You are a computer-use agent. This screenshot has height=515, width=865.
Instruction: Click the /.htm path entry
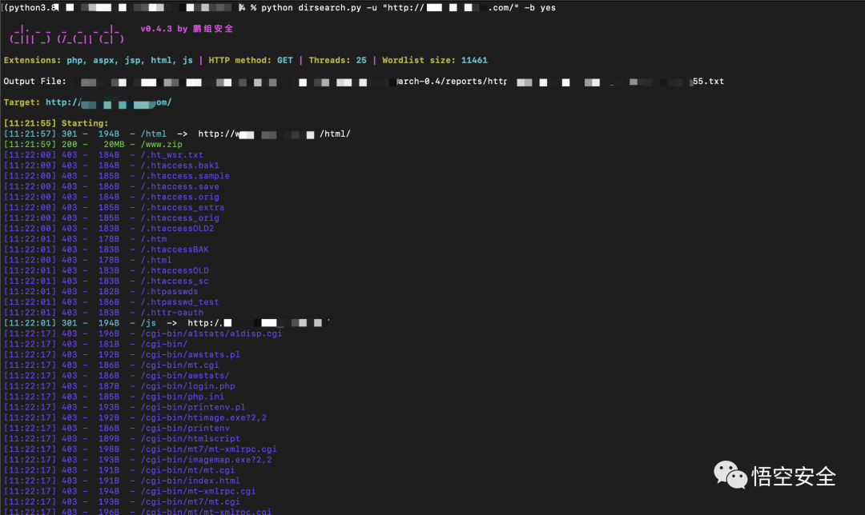[x=153, y=239]
